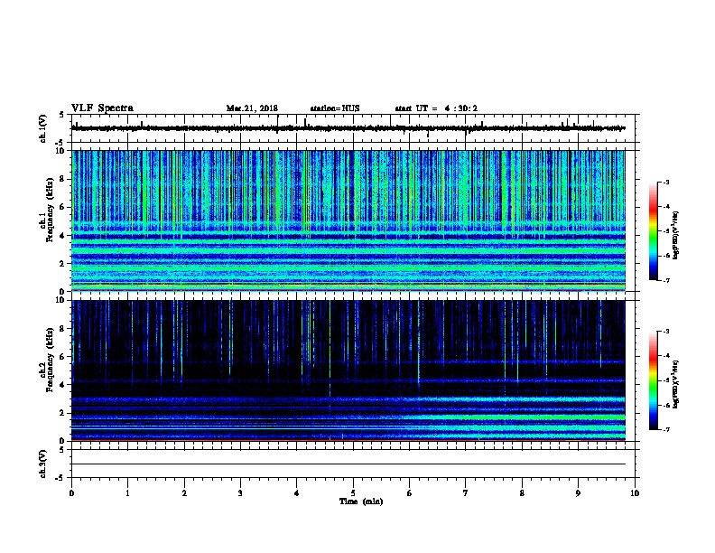Click the lower color scale bar beside ch.2

point(653,380)
